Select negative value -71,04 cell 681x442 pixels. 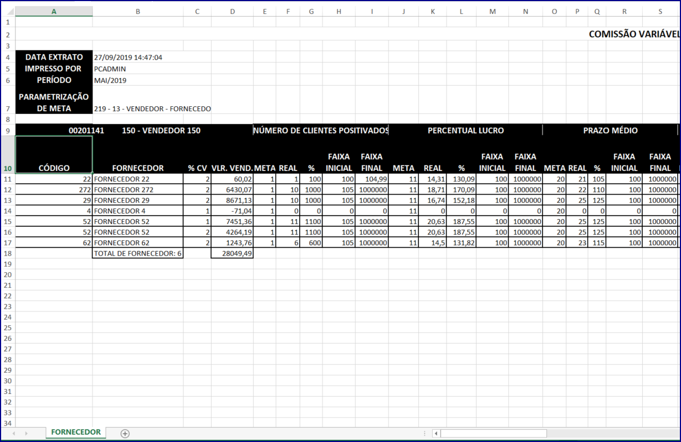(x=232, y=211)
